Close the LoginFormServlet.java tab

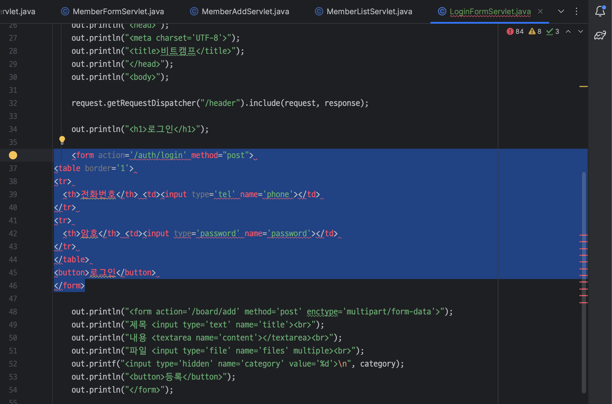[x=540, y=11]
